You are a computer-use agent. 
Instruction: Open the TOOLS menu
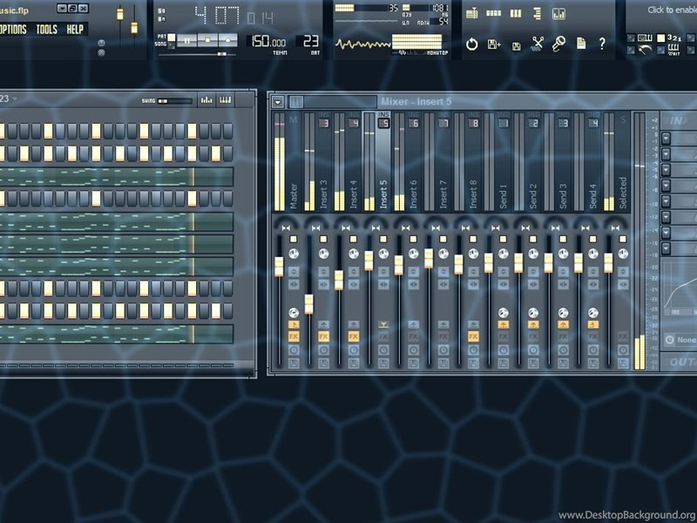pos(47,30)
